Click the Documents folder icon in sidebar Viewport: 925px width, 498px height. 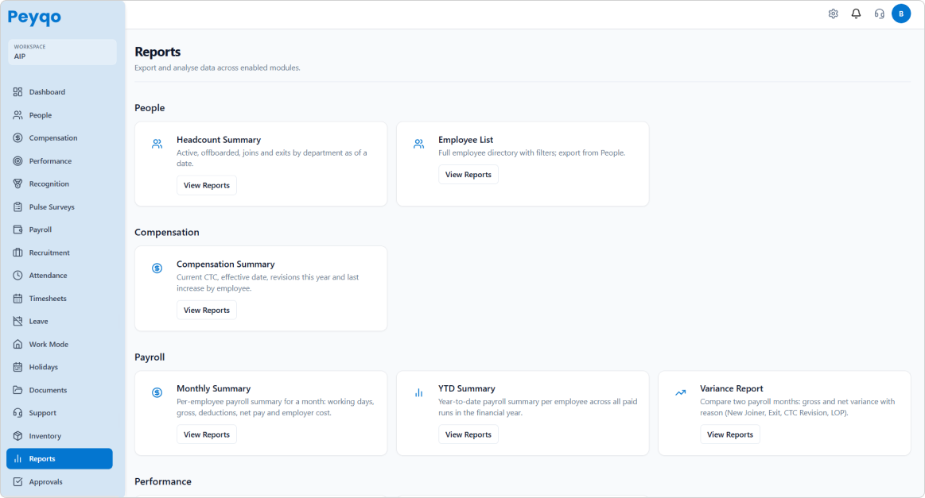pyautogui.click(x=17, y=390)
